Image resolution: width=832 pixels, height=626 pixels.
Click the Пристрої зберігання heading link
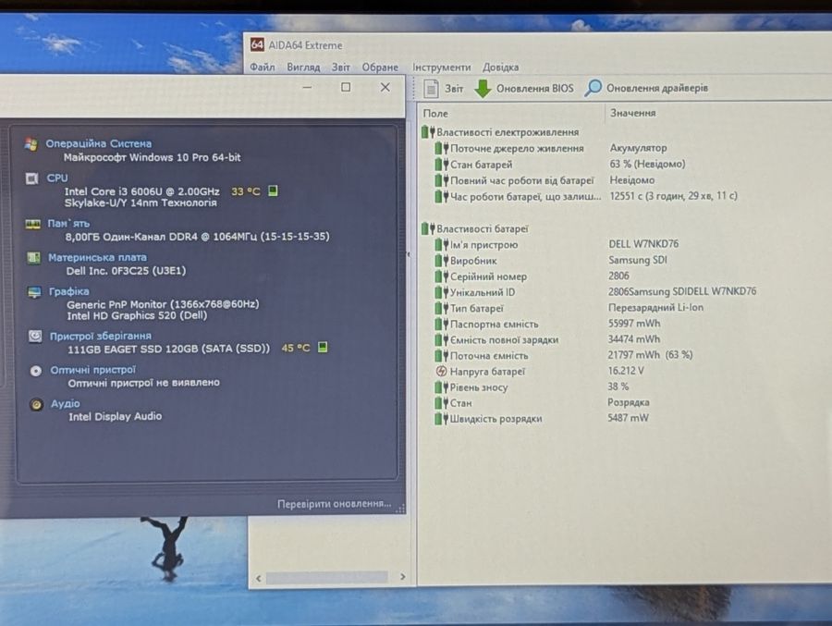(x=100, y=336)
